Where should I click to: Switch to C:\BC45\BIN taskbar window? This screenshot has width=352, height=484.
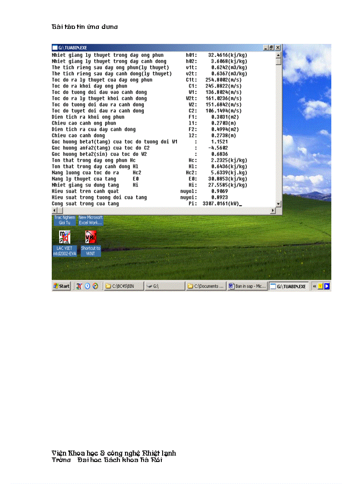(x=123, y=286)
